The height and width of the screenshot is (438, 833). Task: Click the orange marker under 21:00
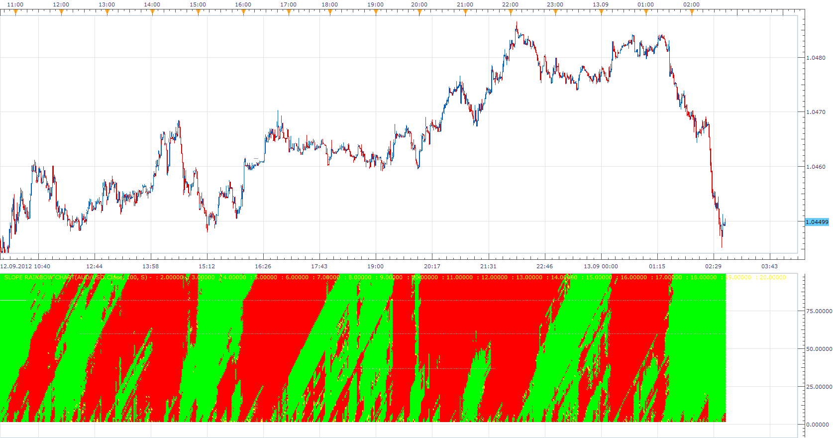pos(465,12)
